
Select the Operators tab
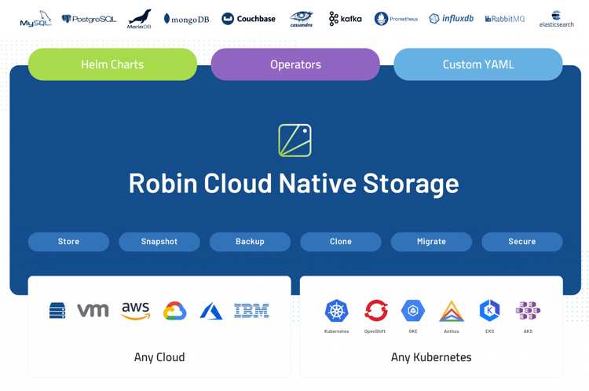(x=295, y=64)
